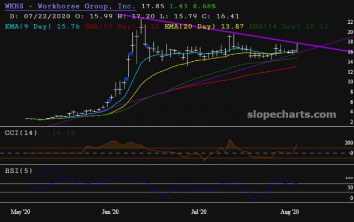Click the blue candle marker near price 10
The height and width of the screenshot is (222, 354).
127,79
